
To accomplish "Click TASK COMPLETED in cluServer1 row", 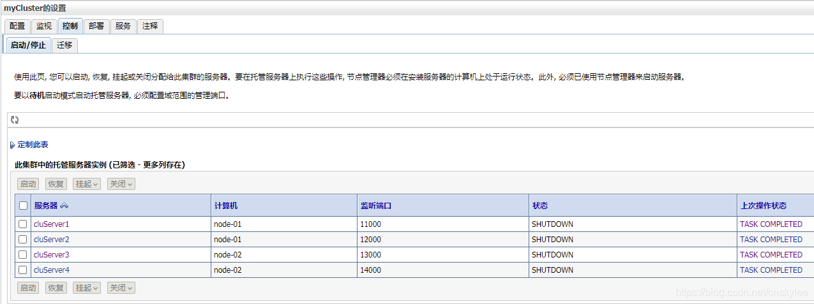I will [771, 224].
